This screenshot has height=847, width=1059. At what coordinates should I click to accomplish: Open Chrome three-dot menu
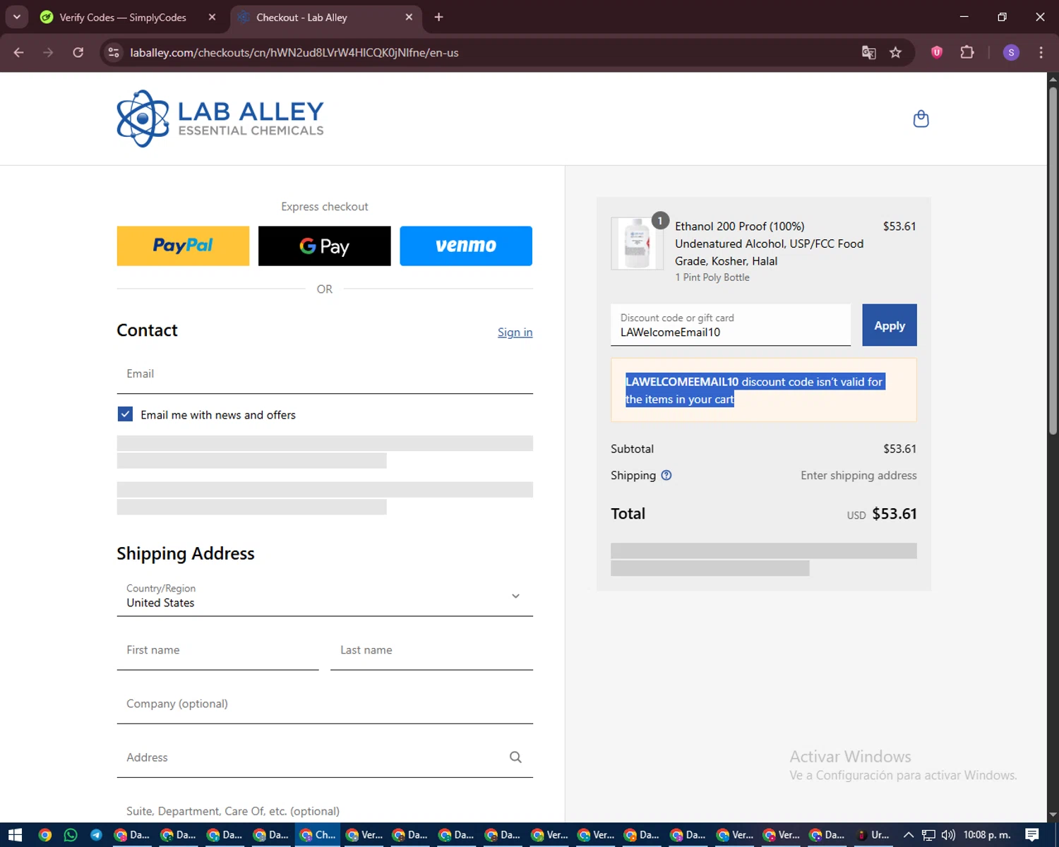tap(1041, 52)
